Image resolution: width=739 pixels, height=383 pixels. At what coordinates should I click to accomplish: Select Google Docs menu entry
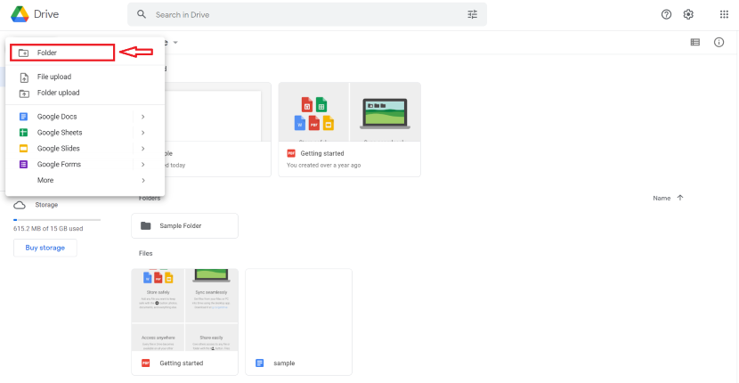[x=85, y=117]
